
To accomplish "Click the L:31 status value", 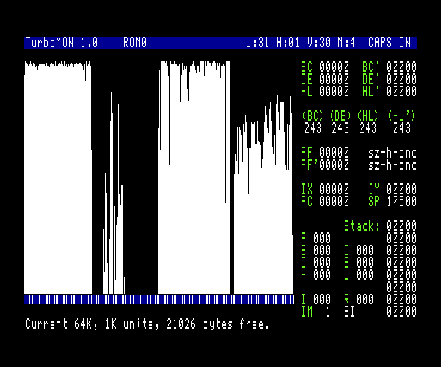I will tap(257, 43).
